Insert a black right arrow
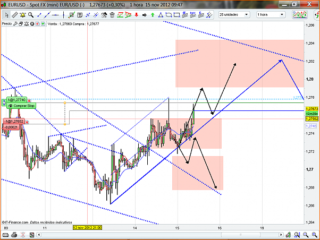This screenshot has width=320, height=240. [145, 15]
